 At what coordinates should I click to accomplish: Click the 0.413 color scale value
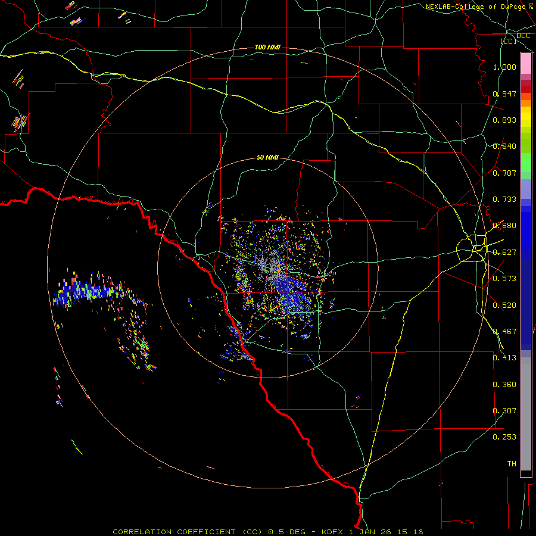pos(504,358)
